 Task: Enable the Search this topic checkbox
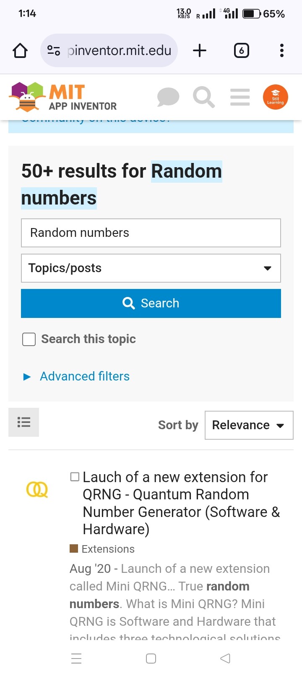(29, 339)
